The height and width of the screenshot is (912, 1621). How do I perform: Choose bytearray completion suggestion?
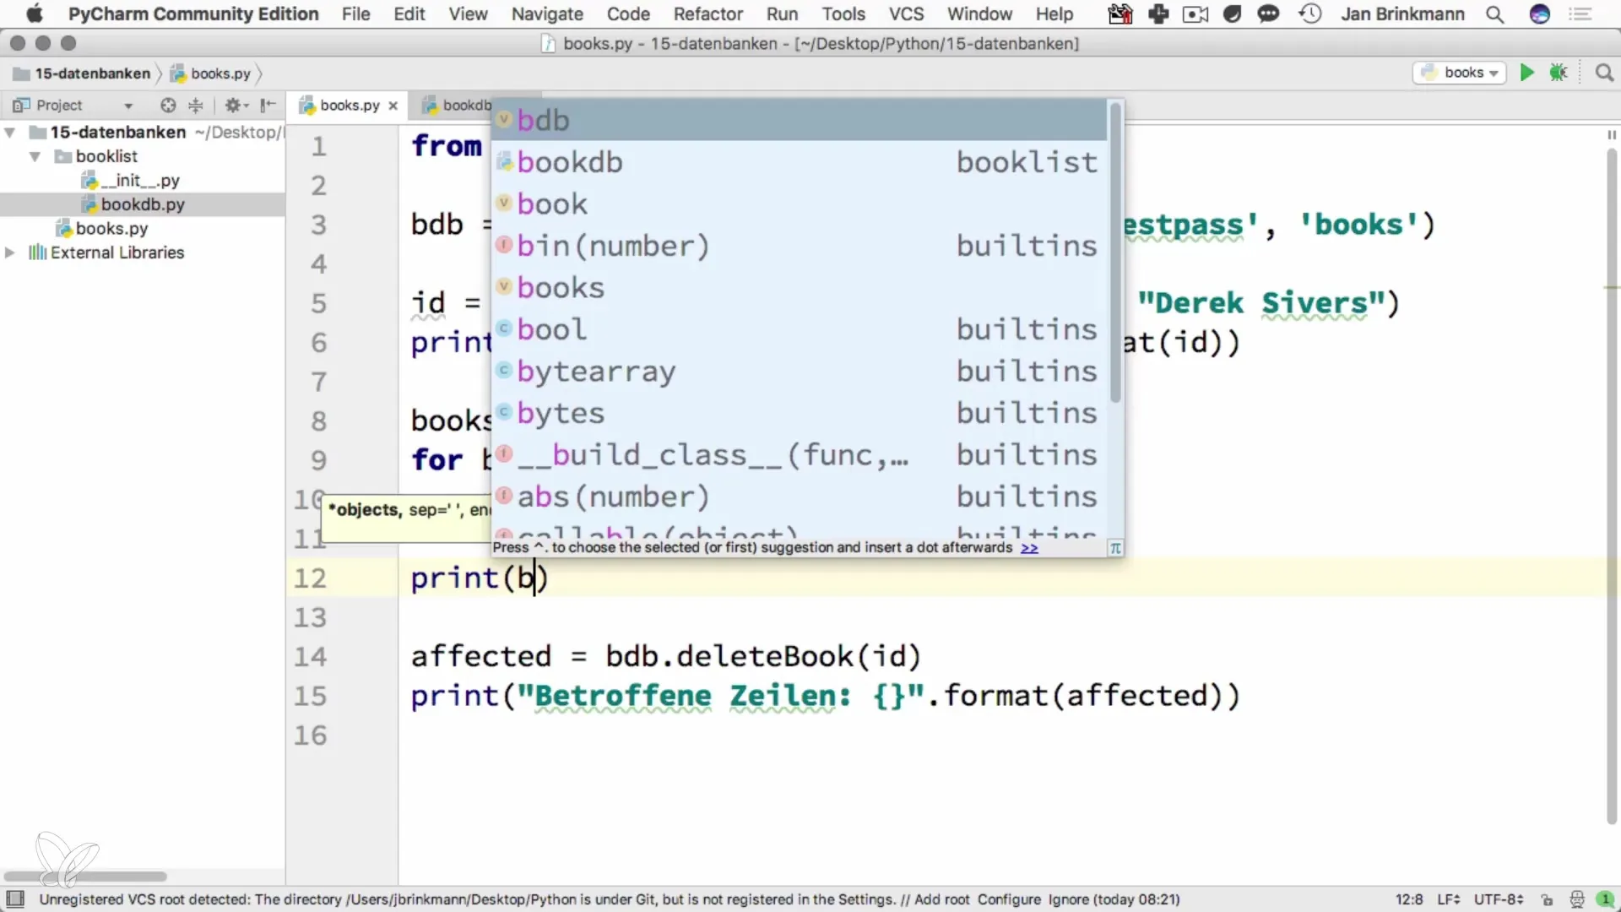tap(800, 371)
